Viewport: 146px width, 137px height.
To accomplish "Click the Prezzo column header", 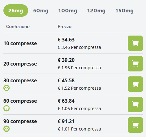I will (x=65, y=27).
